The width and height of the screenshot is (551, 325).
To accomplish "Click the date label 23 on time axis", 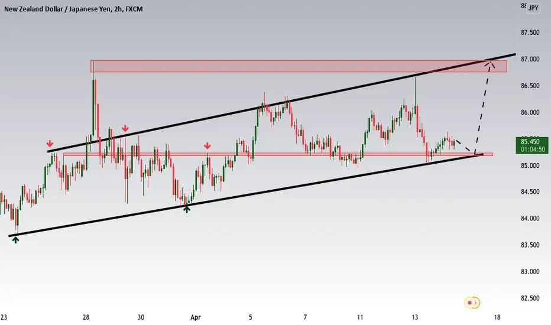I will pos(4,317).
